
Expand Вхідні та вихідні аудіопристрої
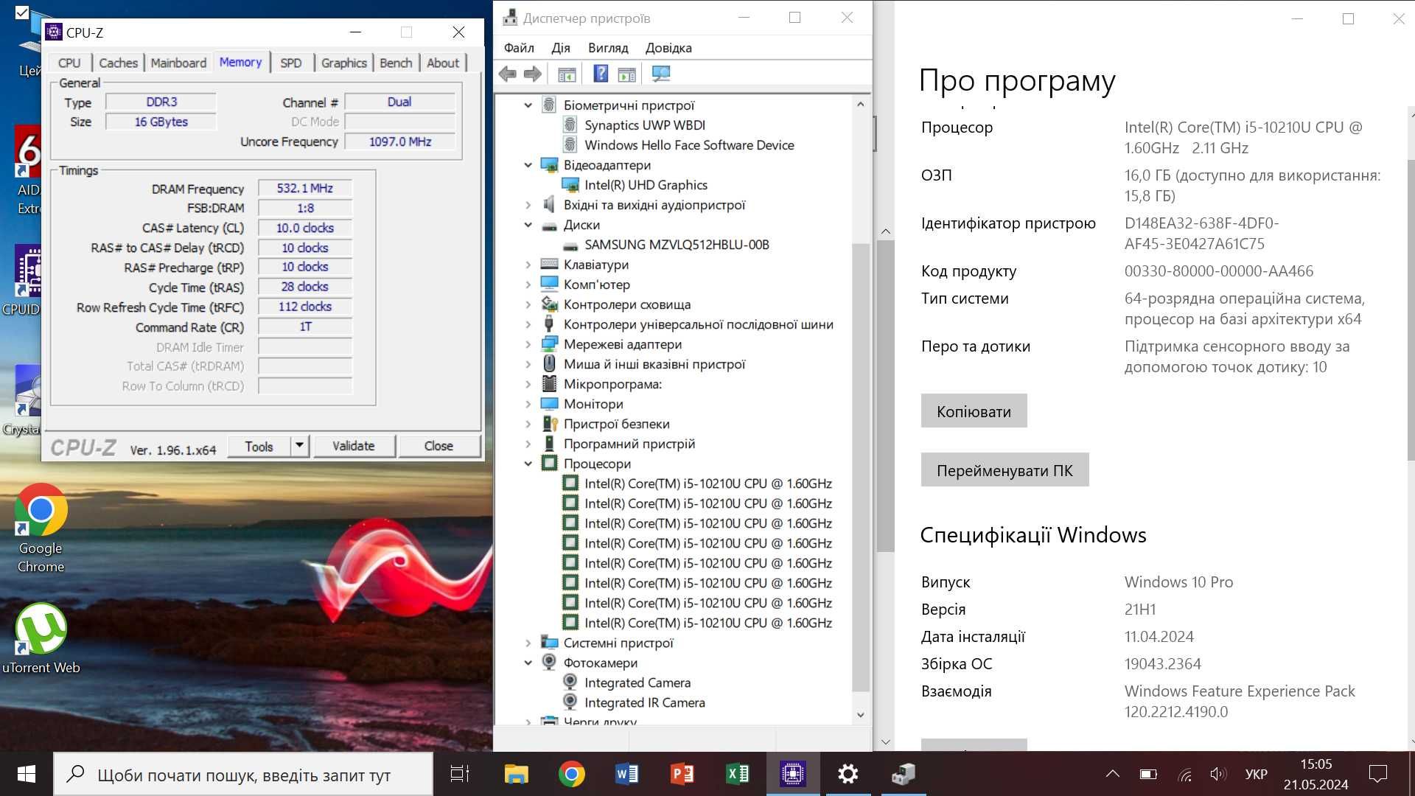coord(528,205)
